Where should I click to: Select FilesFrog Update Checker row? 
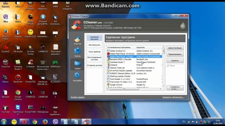click(x=134, y=76)
